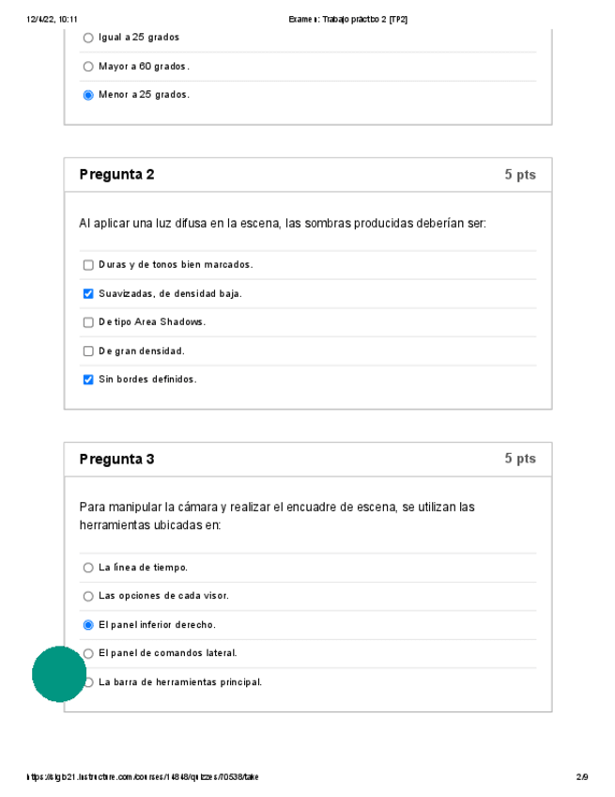The height and width of the screenshot is (797, 615).
Task: Check 'Duras y de tonos bien marcados'
Action: click(x=88, y=265)
